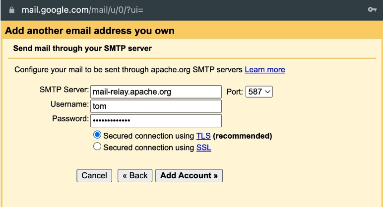Click the masked Password input field

156,120
